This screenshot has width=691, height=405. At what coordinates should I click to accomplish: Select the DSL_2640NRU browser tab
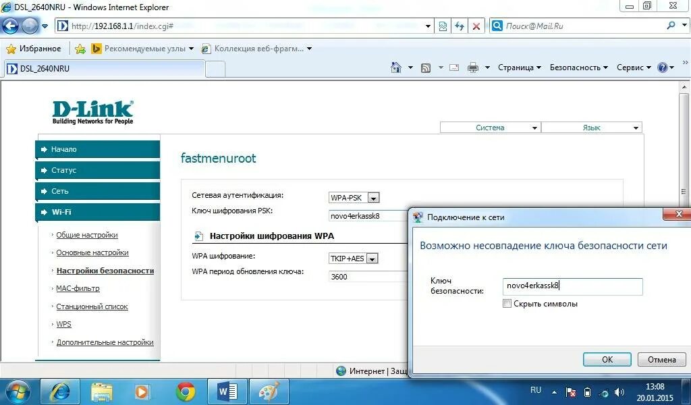(105, 69)
